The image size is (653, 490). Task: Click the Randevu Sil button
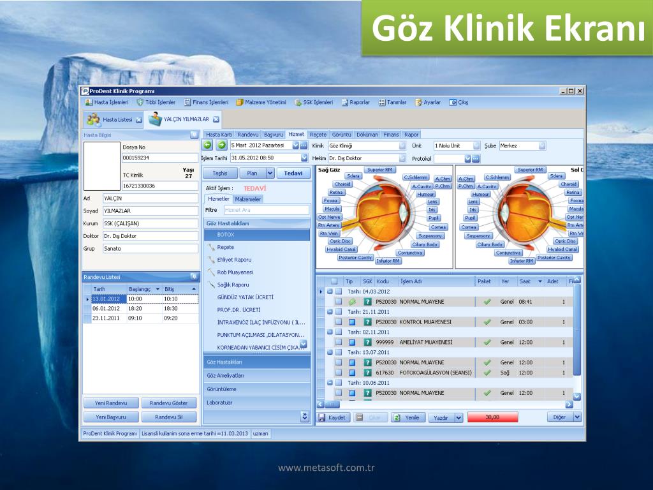pos(168,417)
